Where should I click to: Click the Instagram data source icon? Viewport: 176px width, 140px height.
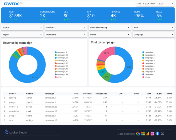[x=152, y=133]
